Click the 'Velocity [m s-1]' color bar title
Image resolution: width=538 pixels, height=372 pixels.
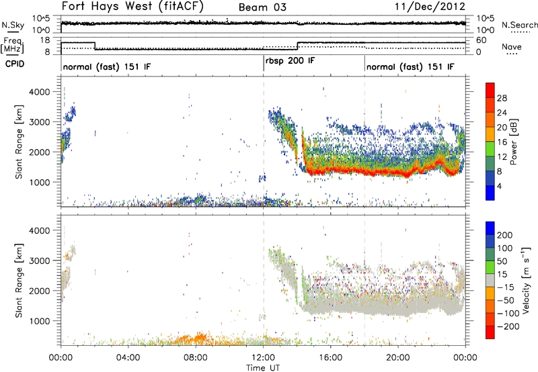click(x=525, y=280)
